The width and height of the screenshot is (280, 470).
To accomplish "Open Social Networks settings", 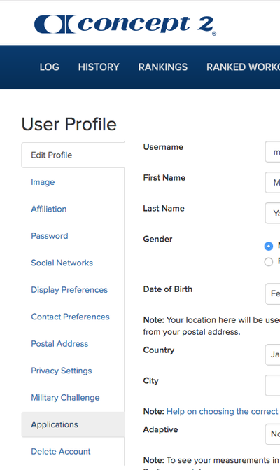I will coord(62,263).
